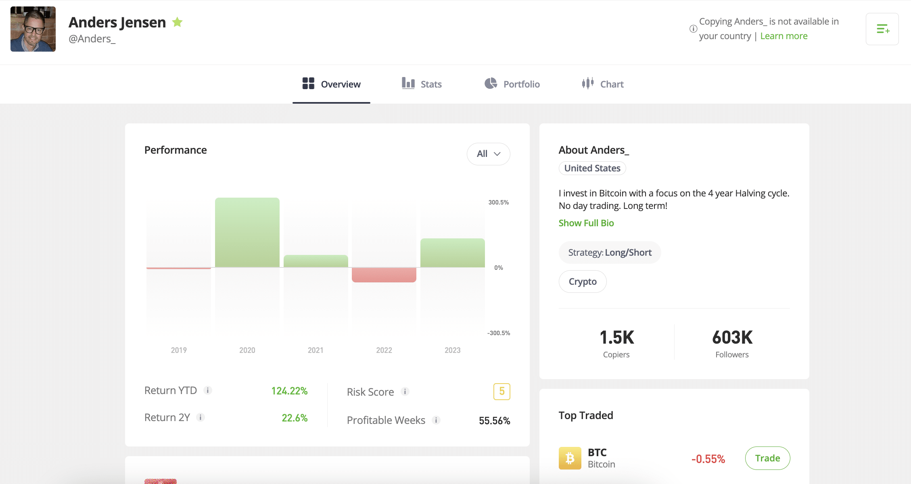Follow the Learn more link
Screen dimensions: 911x484
784,36
